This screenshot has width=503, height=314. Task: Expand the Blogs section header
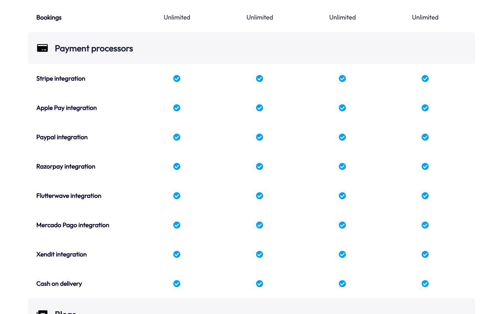click(x=66, y=312)
